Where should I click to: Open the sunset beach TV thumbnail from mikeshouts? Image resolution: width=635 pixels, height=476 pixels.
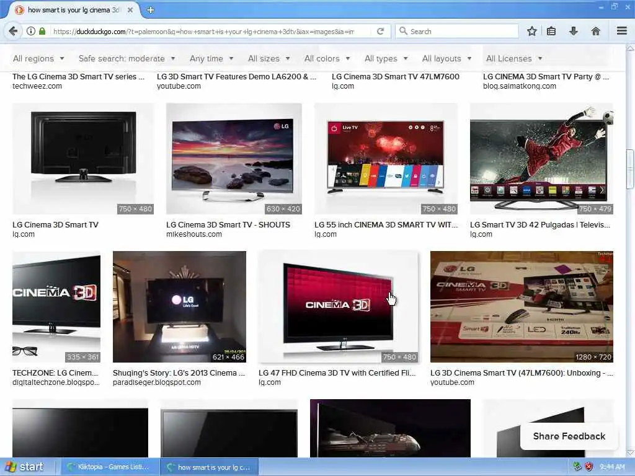click(x=234, y=159)
